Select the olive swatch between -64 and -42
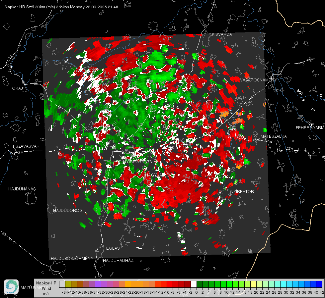 68,284
